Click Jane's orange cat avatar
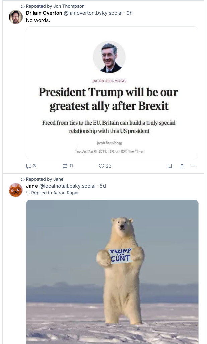The height and width of the screenshot is (344, 207). pyautogui.click(x=16, y=190)
